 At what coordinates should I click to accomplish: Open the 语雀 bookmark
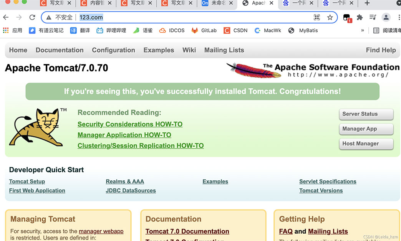coord(143,30)
